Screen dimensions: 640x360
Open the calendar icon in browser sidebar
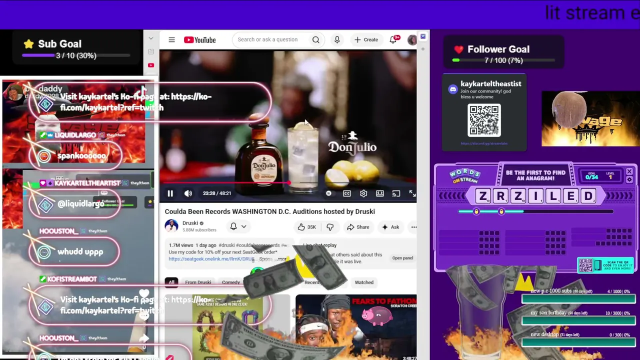click(150, 51)
